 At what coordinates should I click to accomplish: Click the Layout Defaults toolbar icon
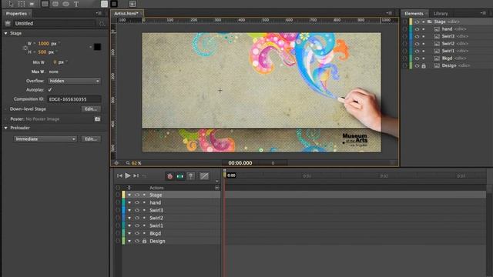tap(132, 4)
